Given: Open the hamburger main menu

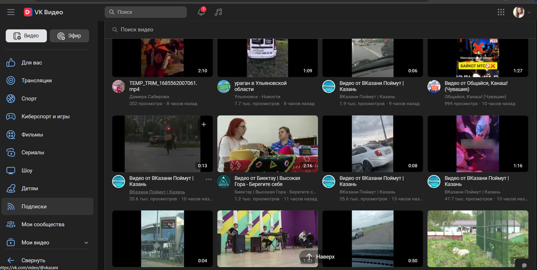Looking at the screenshot, I should [11, 12].
